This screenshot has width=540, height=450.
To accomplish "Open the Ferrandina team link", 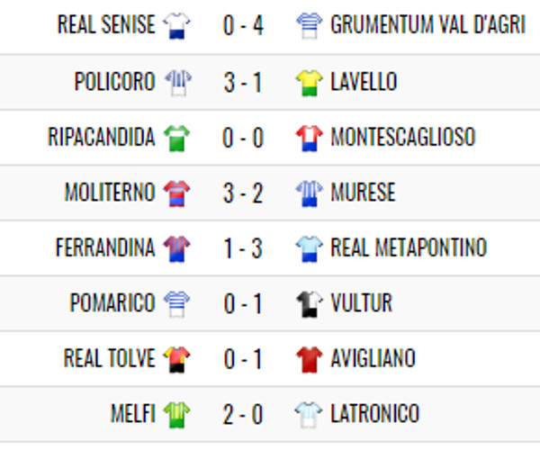I will [x=105, y=247].
